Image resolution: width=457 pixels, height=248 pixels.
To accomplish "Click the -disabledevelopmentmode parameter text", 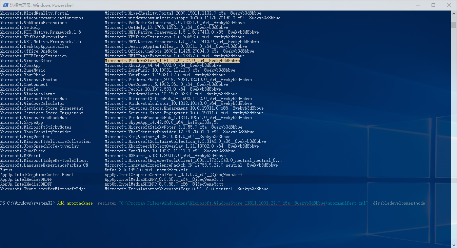I will [398, 203].
